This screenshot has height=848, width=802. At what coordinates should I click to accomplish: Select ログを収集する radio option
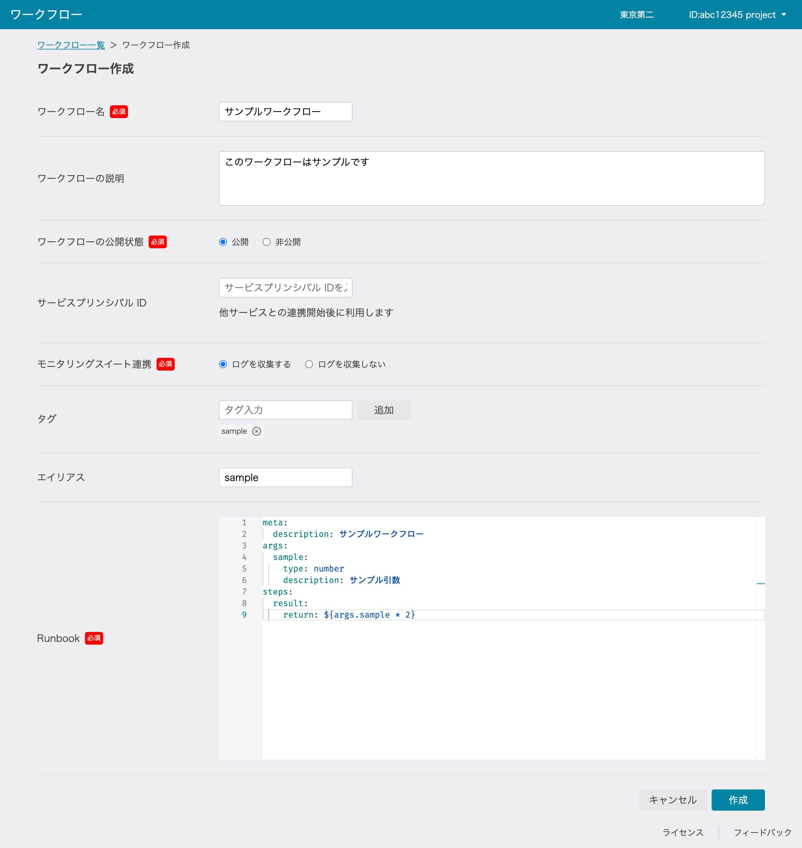pos(223,364)
